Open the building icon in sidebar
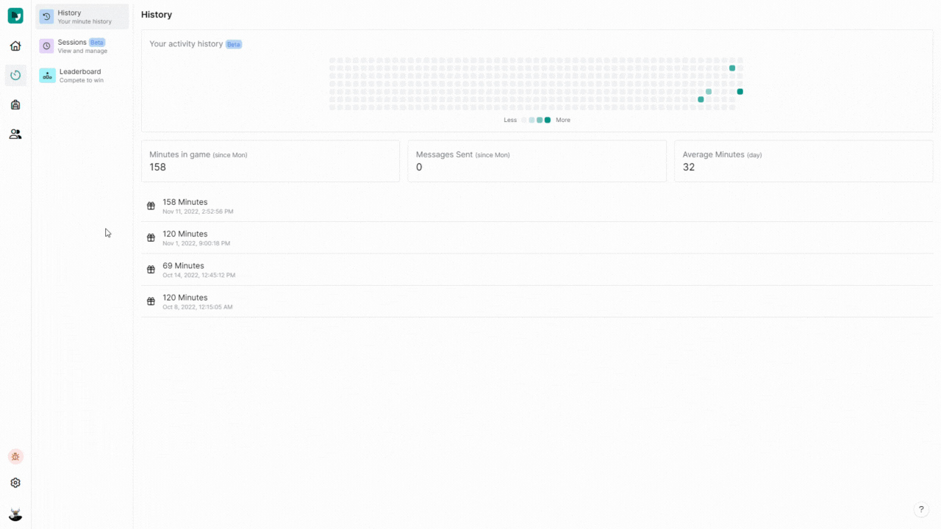The image size is (941, 529). pyautogui.click(x=15, y=105)
